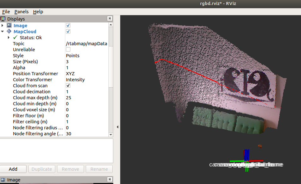301x184 pixels.
Task: Disable the Image display checkbox
Action: (68, 25)
